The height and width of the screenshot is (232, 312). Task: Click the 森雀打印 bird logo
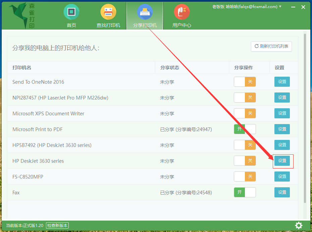tap(22, 15)
